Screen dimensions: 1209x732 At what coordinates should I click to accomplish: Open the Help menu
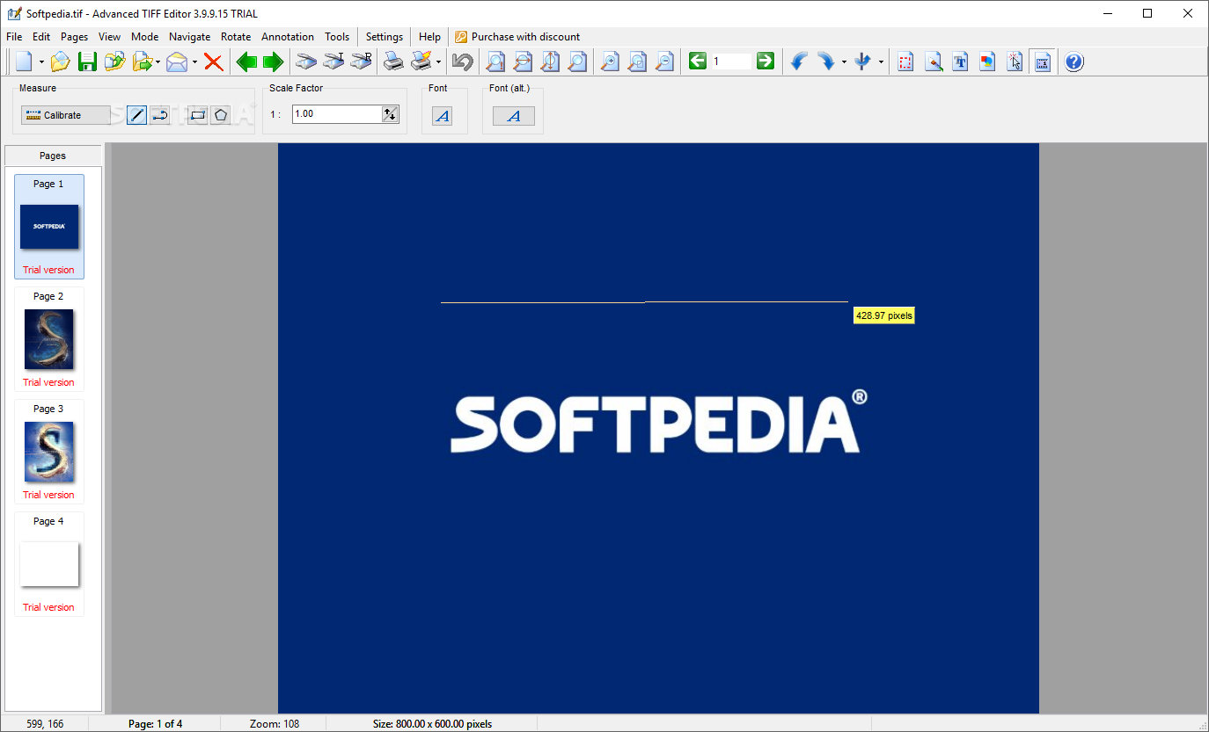pyautogui.click(x=430, y=37)
